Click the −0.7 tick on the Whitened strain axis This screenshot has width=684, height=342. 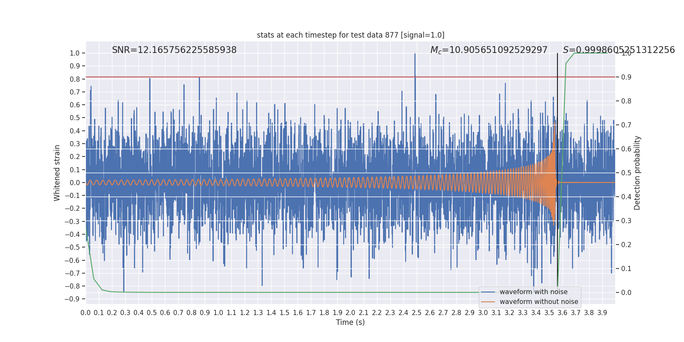72,273
